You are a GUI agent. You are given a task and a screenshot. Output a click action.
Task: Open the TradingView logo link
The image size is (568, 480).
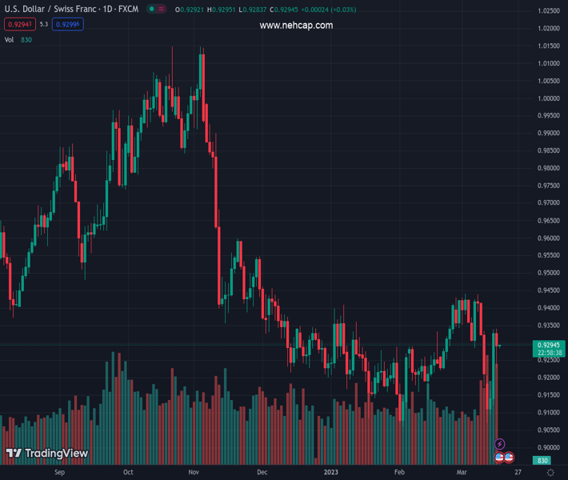47,453
